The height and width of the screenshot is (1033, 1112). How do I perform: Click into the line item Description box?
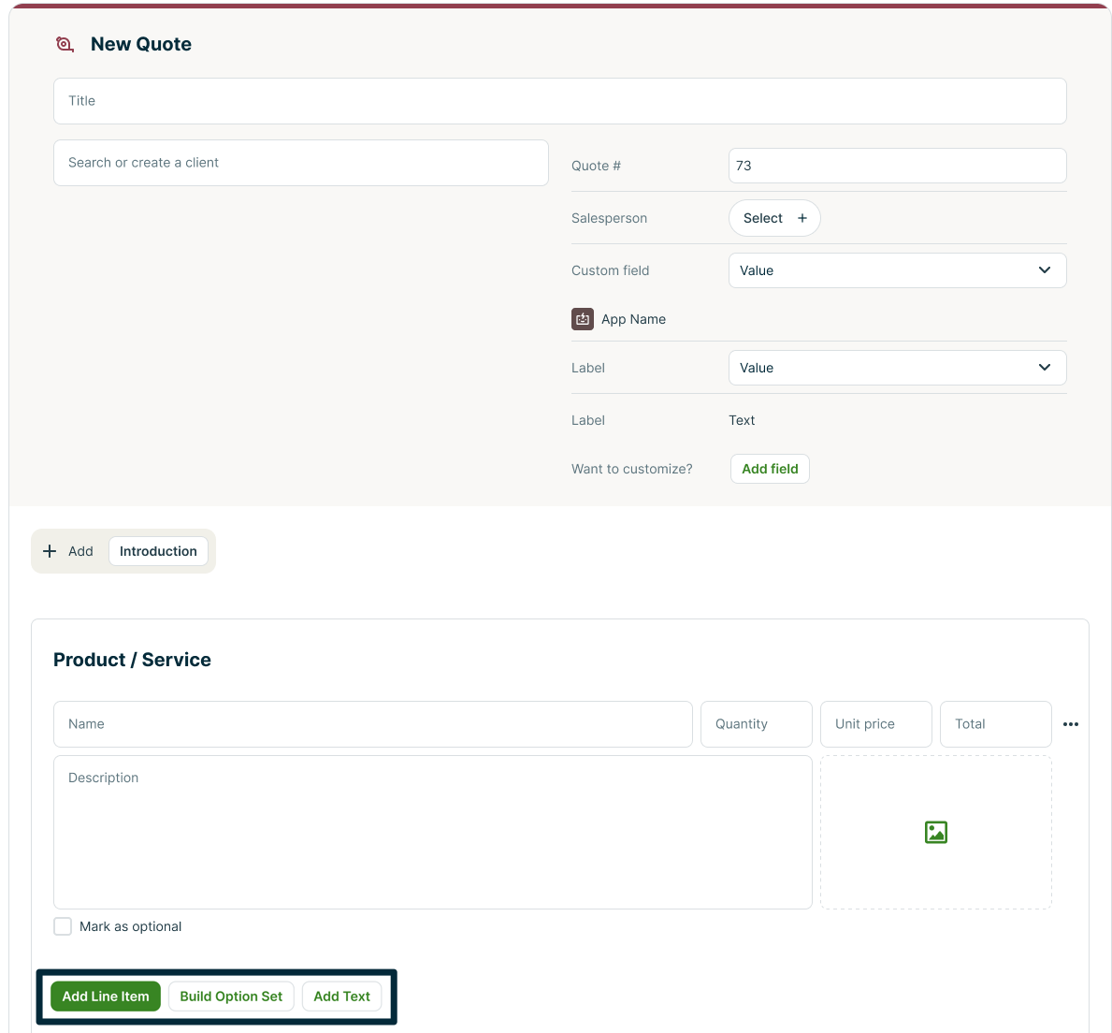click(x=432, y=832)
